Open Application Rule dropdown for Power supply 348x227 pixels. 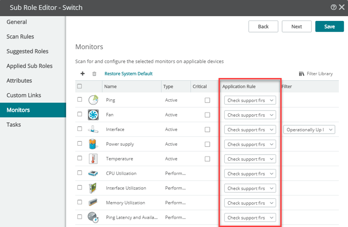coord(250,144)
